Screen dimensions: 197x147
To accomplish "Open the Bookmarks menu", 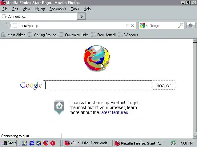I will coord(58,9).
